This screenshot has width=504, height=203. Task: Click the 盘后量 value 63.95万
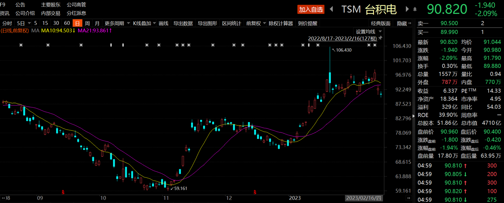490,156
